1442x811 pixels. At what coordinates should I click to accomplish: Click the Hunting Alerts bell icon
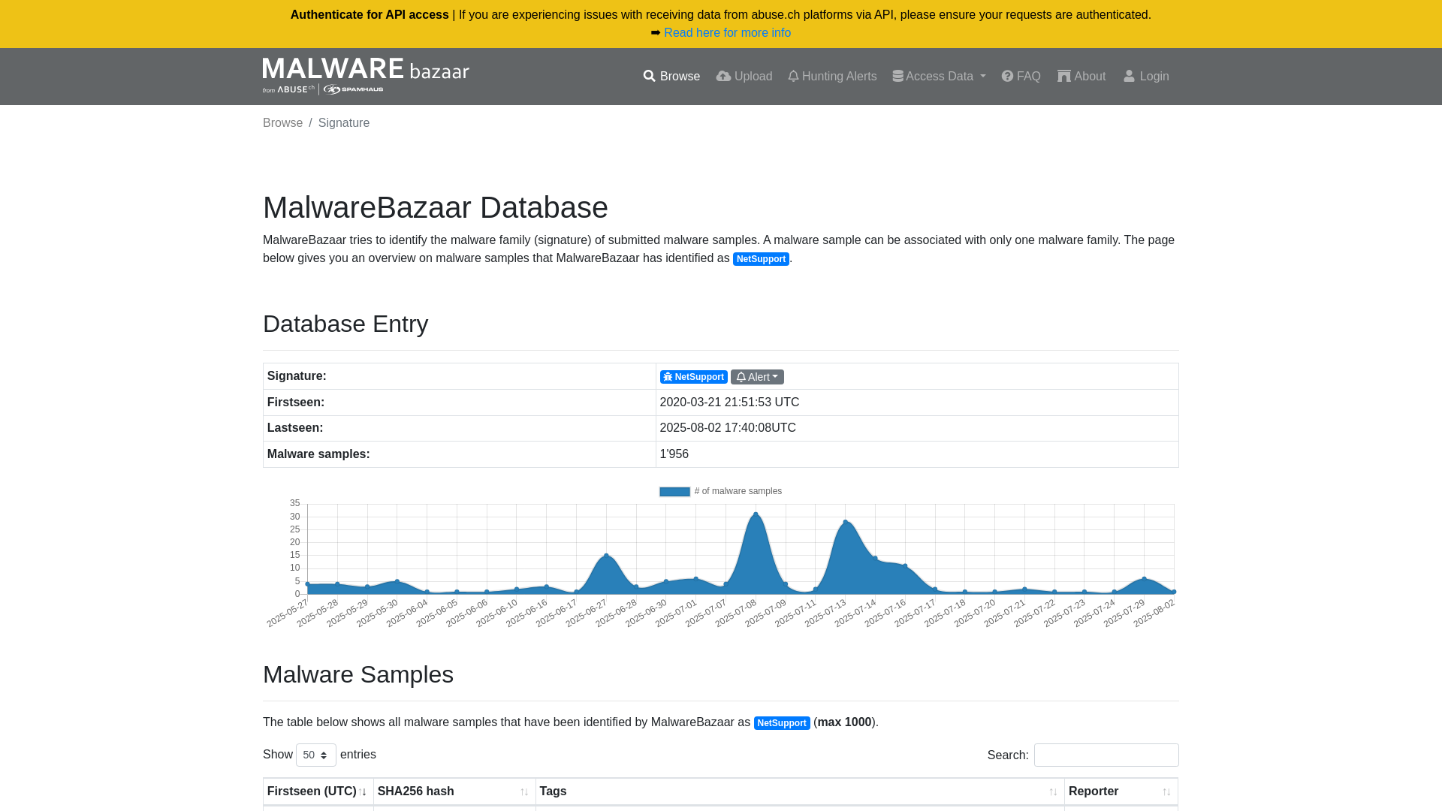tap(793, 77)
